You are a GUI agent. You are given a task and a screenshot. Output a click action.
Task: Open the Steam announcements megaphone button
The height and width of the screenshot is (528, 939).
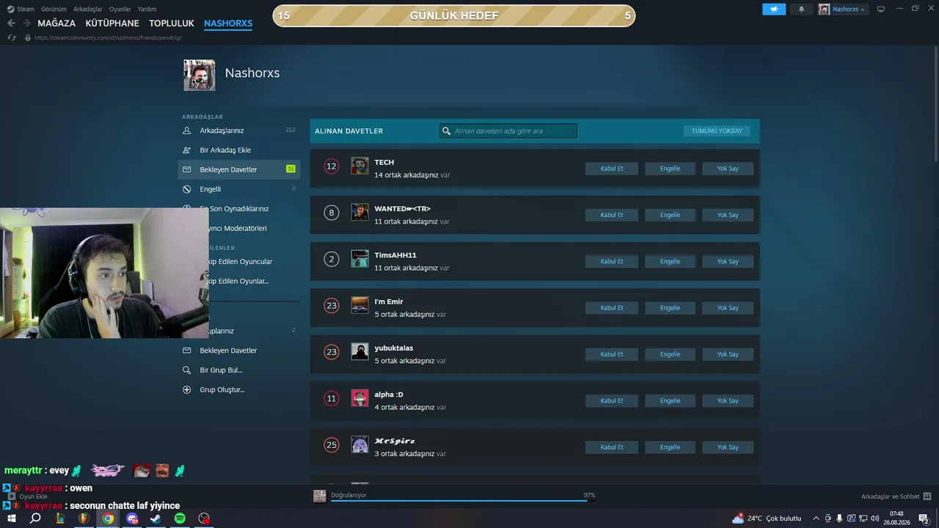click(x=774, y=9)
